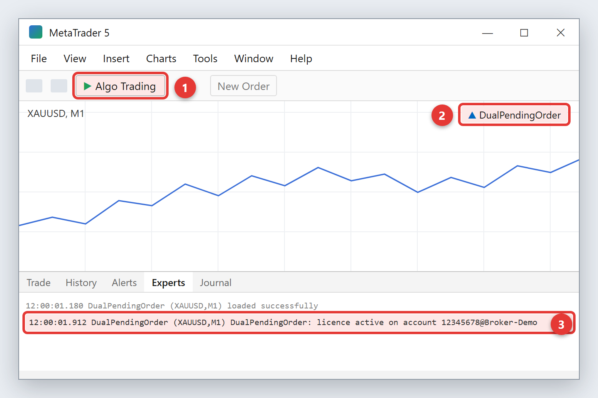
Task: Click the second blank toolbar button
Action: (x=59, y=86)
